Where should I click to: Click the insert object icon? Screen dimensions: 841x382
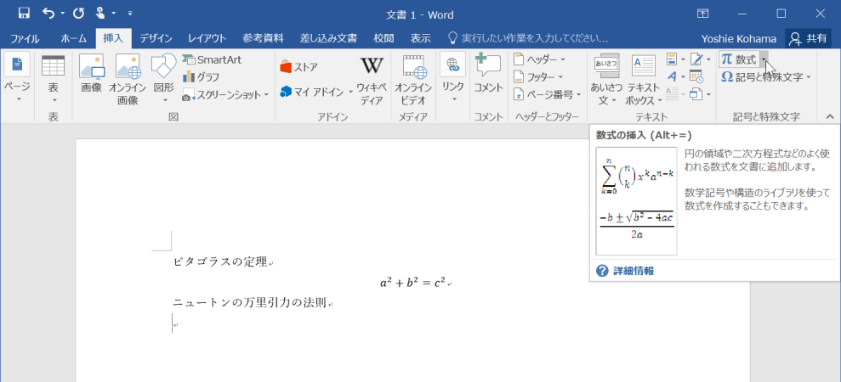point(696,94)
